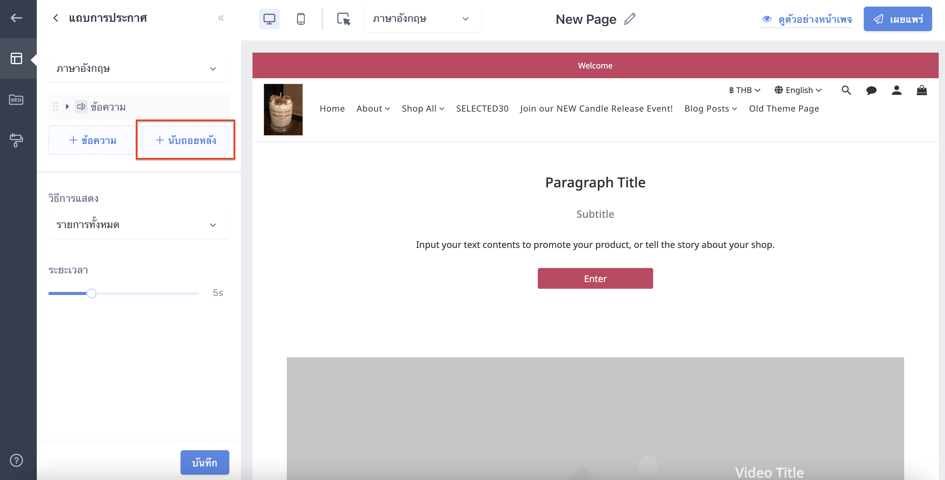Click the Video Title text
Screen dimensions: 945x480
tap(769, 472)
